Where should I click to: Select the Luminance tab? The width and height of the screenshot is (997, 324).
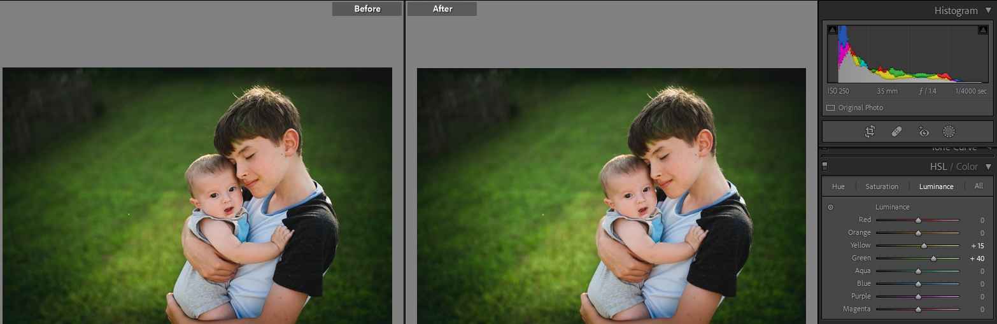click(x=936, y=187)
